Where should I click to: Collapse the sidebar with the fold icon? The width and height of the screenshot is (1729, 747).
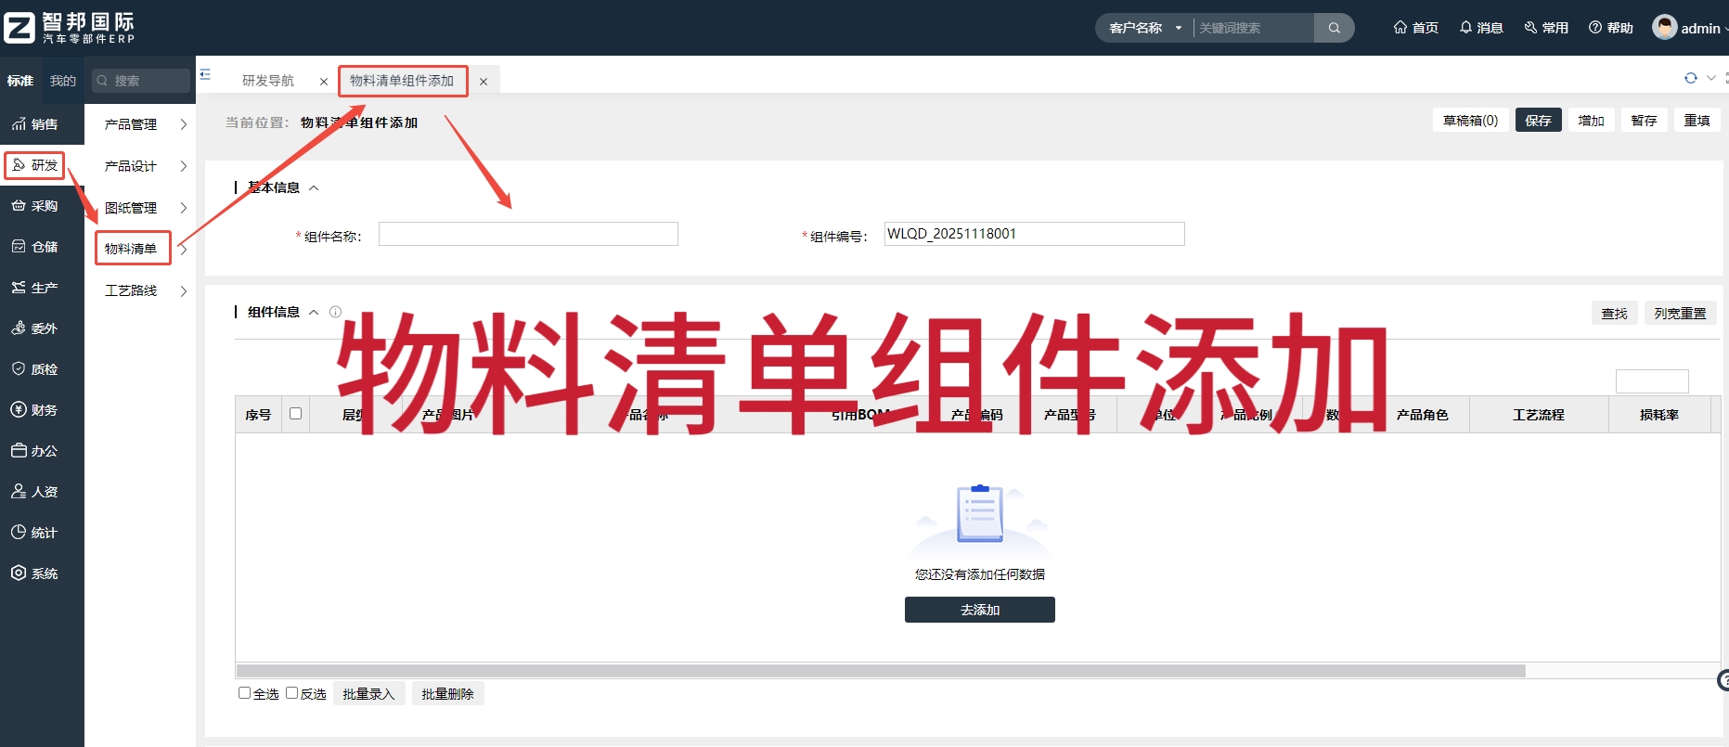[205, 74]
